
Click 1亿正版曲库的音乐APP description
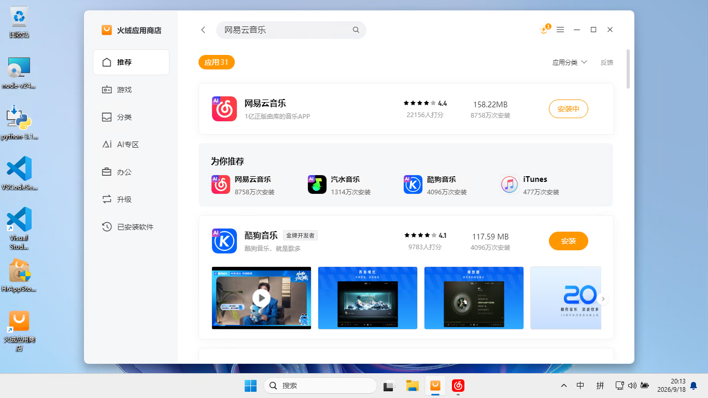pyautogui.click(x=277, y=116)
